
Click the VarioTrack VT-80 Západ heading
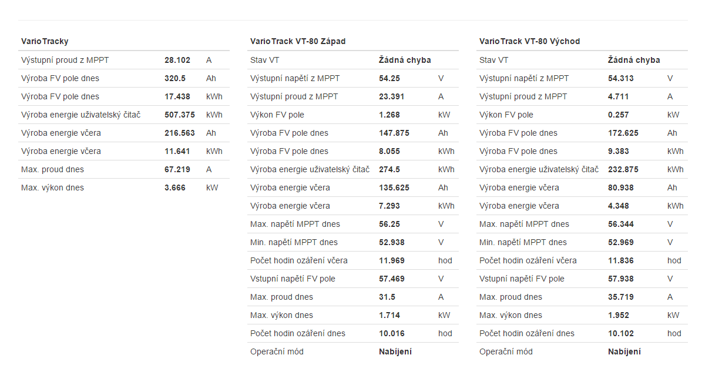point(298,41)
